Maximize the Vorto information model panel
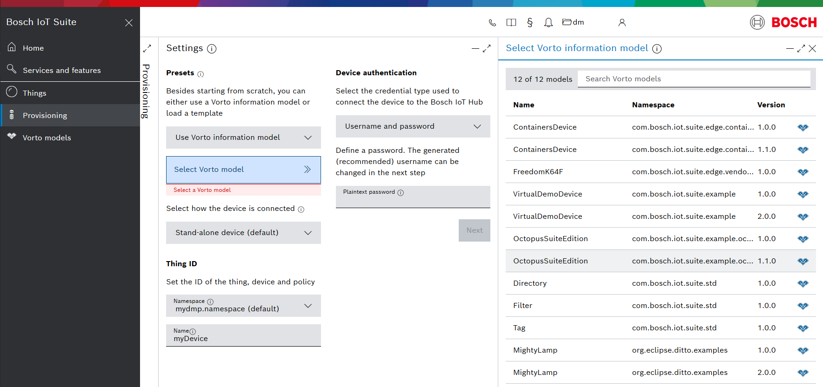 (x=801, y=48)
